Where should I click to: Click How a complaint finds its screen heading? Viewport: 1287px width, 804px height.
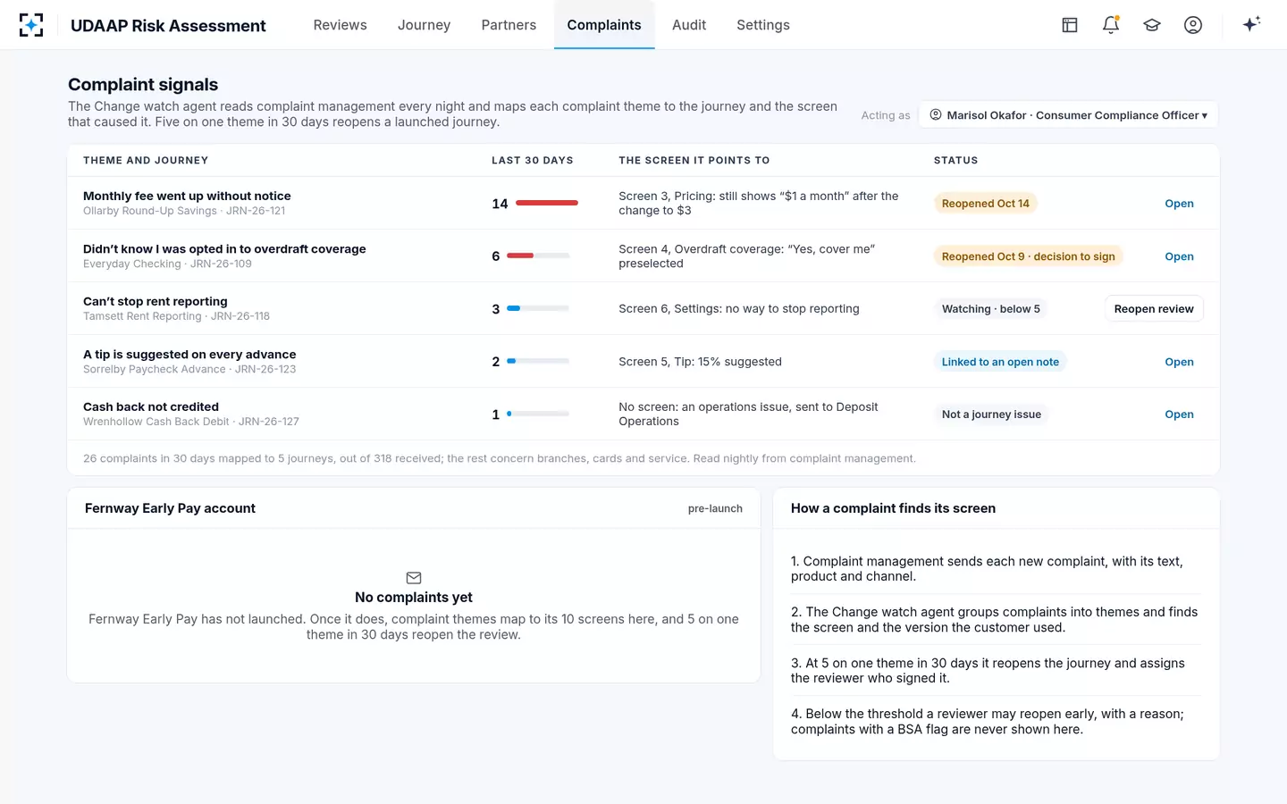point(893,508)
